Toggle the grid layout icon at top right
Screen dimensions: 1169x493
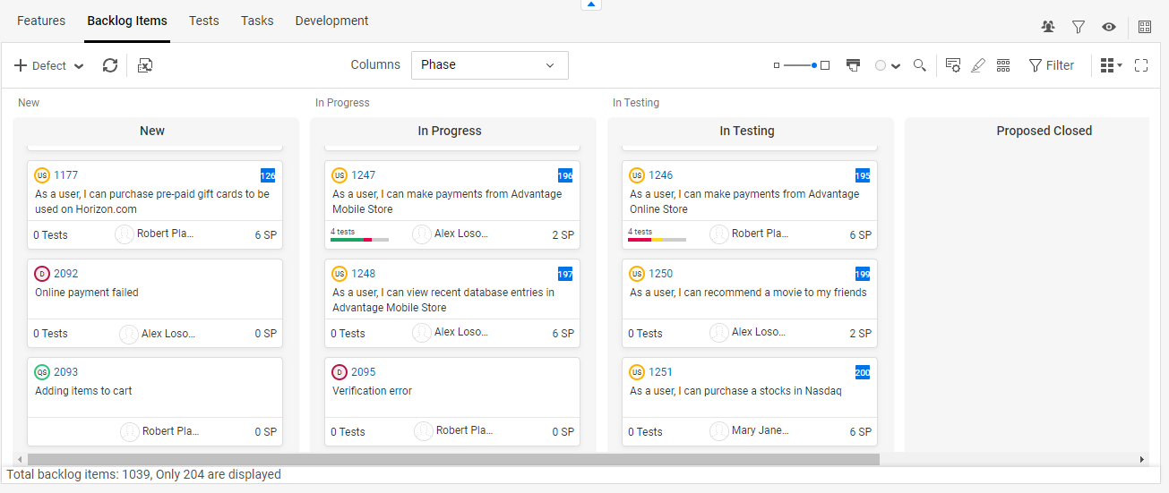click(x=1145, y=27)
